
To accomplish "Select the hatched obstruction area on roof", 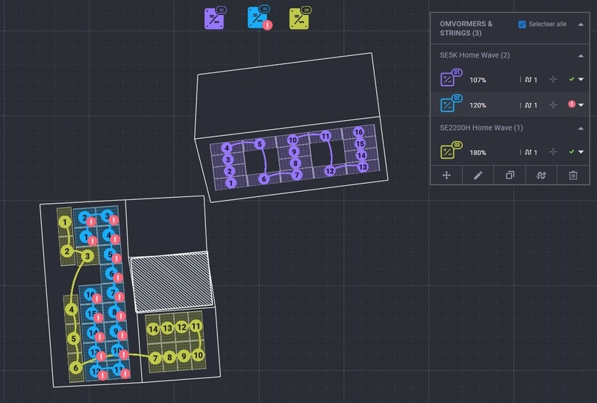I will (172, 282).
